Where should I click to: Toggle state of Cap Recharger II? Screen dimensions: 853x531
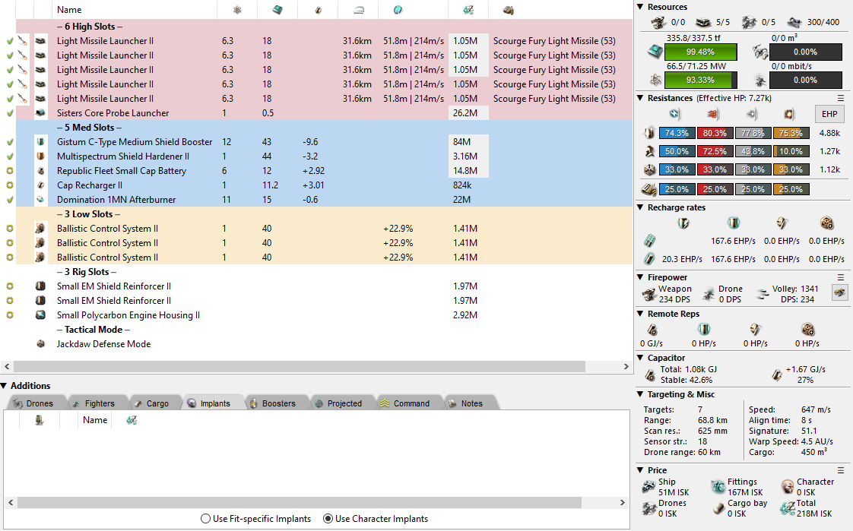(10, 185)
